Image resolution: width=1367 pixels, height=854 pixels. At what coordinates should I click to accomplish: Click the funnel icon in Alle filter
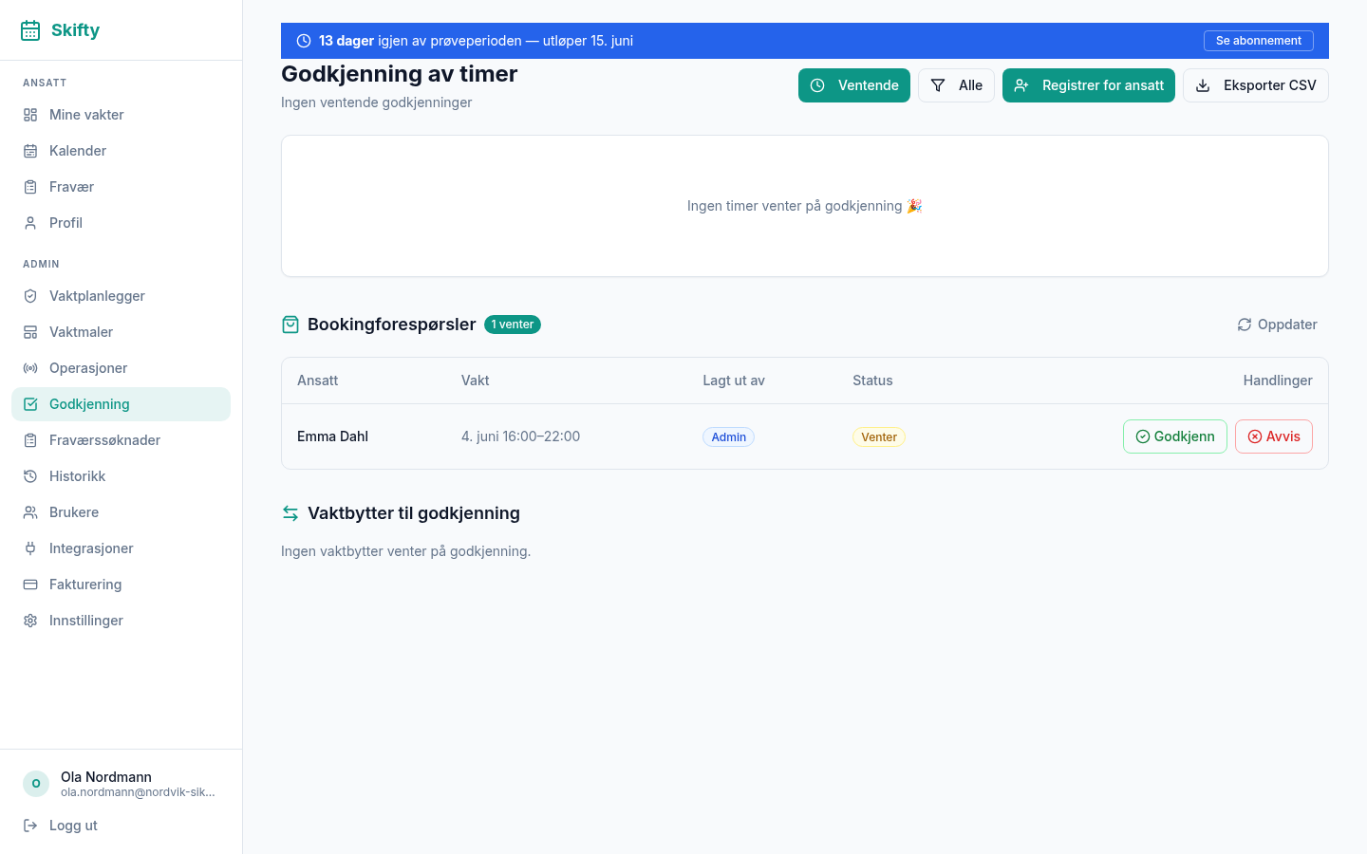(938, 85)
